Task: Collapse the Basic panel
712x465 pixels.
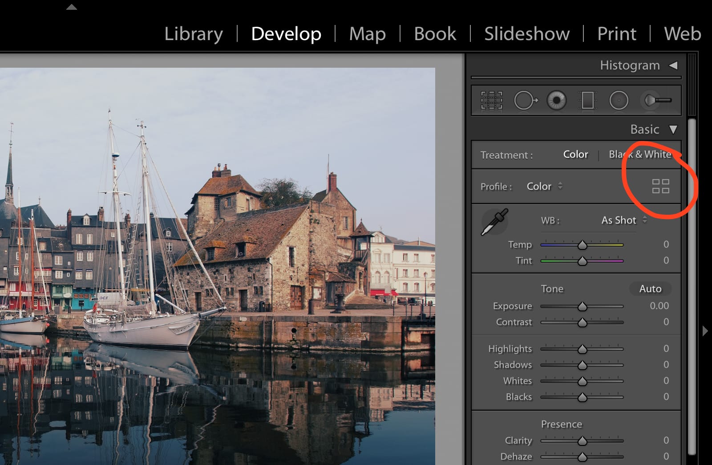Action: click(x=673, y=130)
